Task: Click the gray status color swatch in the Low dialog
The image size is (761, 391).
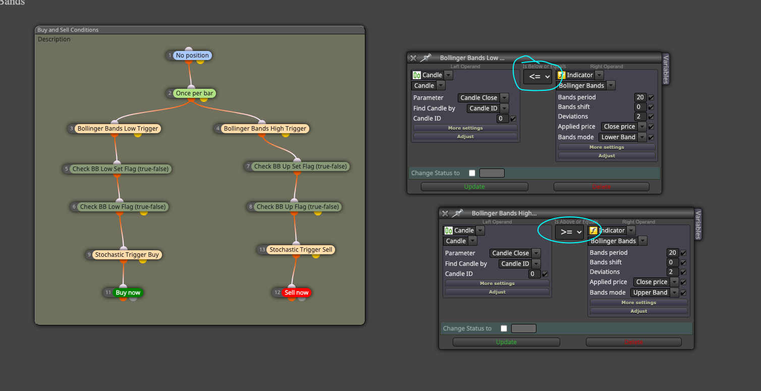Action: point(492,173)
